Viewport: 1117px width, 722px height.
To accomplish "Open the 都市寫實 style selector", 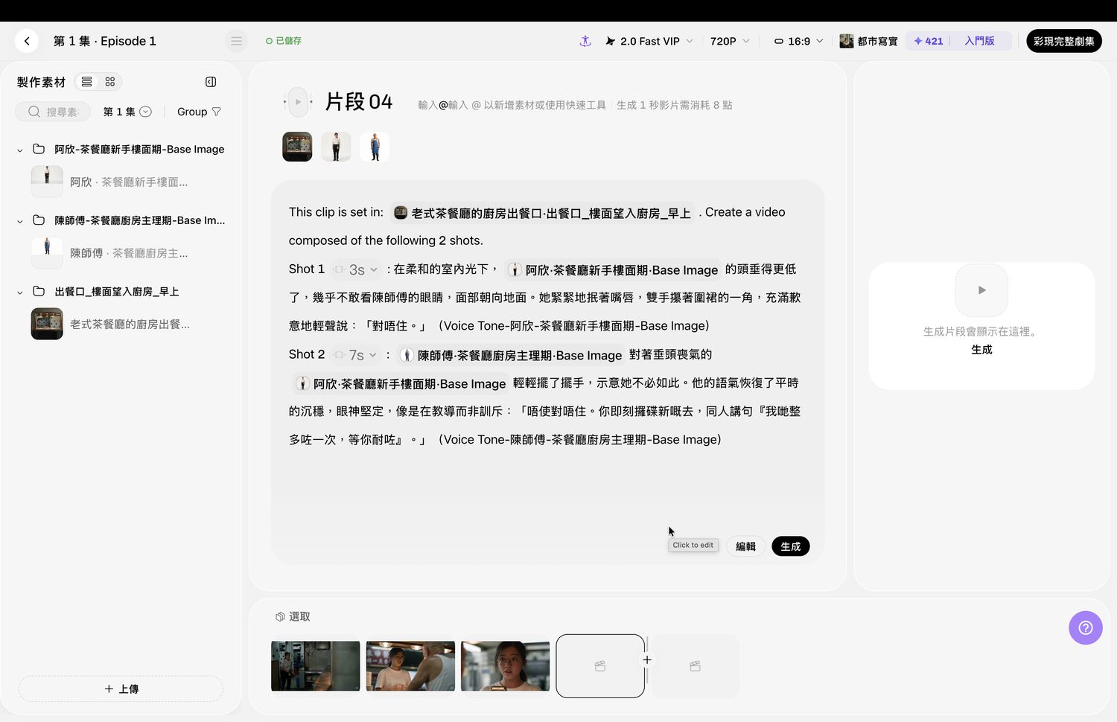I will [868, 41].
